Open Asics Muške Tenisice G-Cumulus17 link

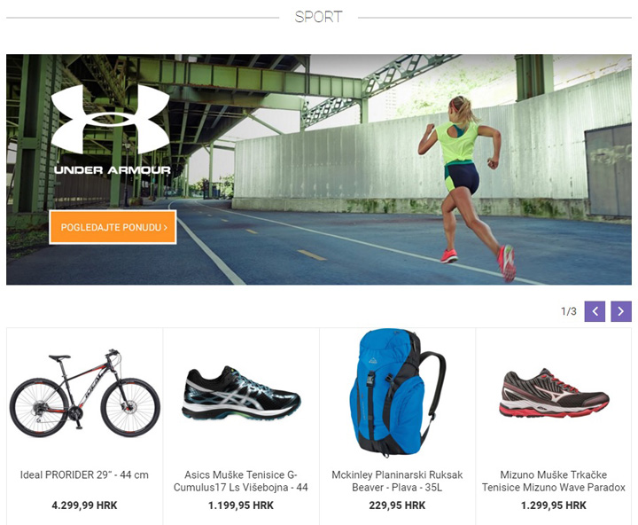click(x=241, y=481)
